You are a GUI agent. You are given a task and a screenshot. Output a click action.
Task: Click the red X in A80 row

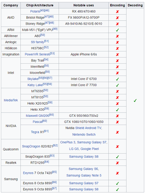tap(117, 36)
